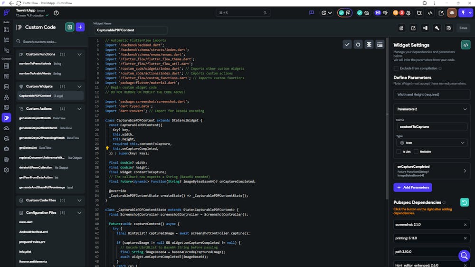Create new custom code with plus button
This screenshot has width=475, height=267.
(x=80, y=27)
